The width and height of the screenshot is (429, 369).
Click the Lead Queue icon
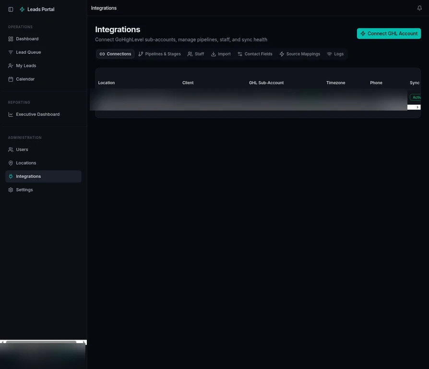(10, 52)
